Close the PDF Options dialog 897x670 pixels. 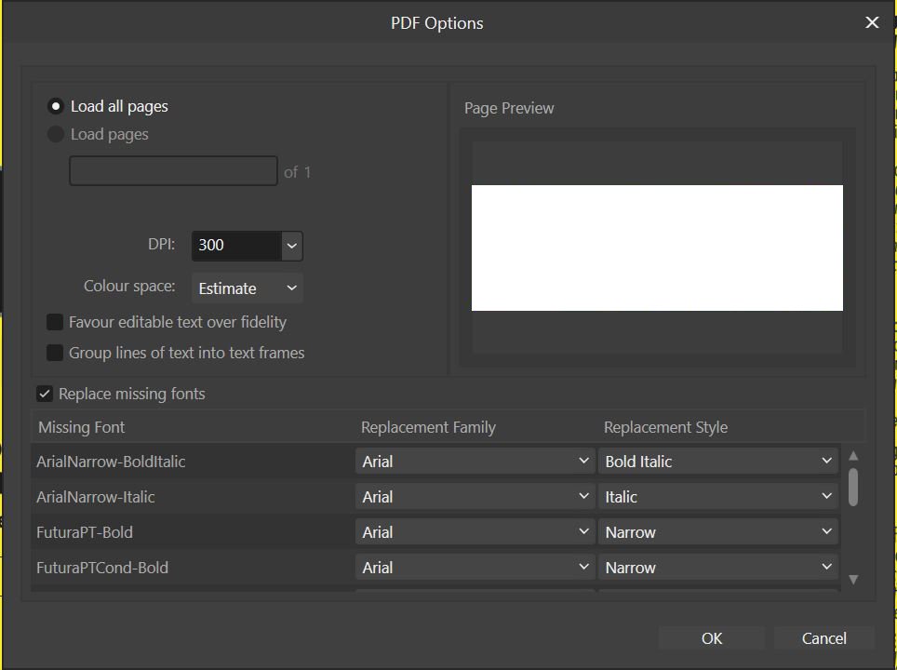coord(872,22)
